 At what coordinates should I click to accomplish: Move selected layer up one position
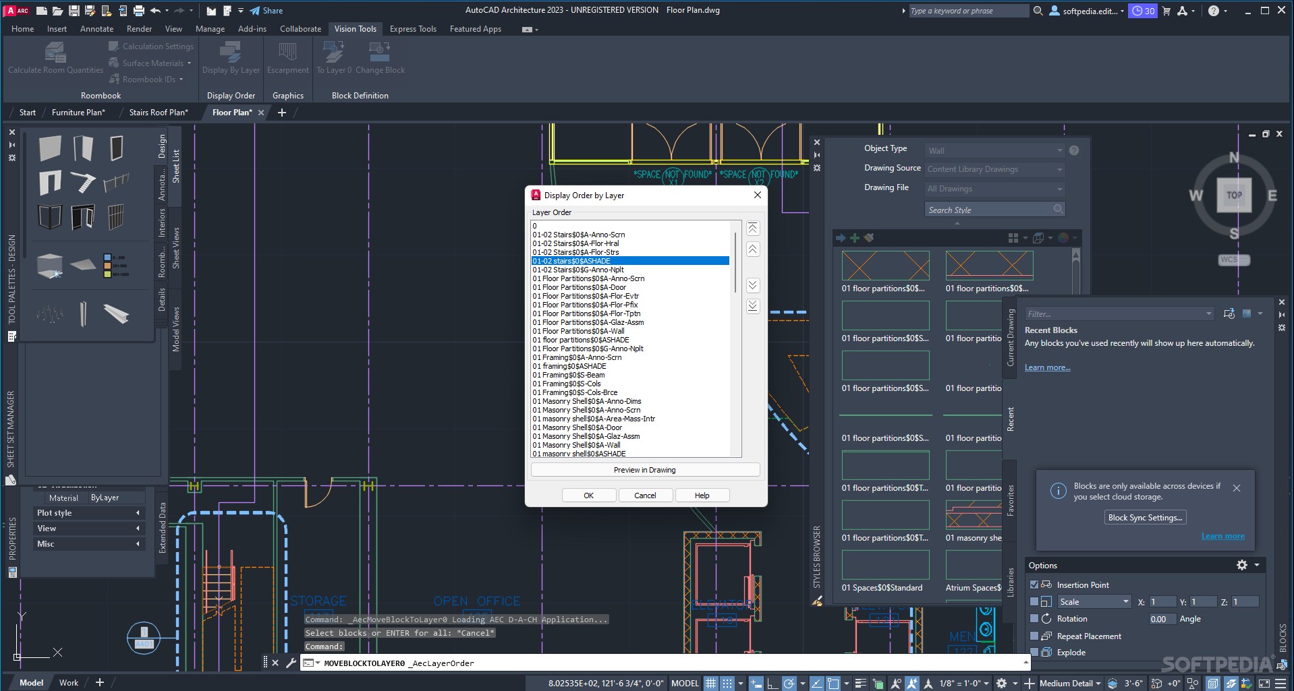click(x=753, y=249)
